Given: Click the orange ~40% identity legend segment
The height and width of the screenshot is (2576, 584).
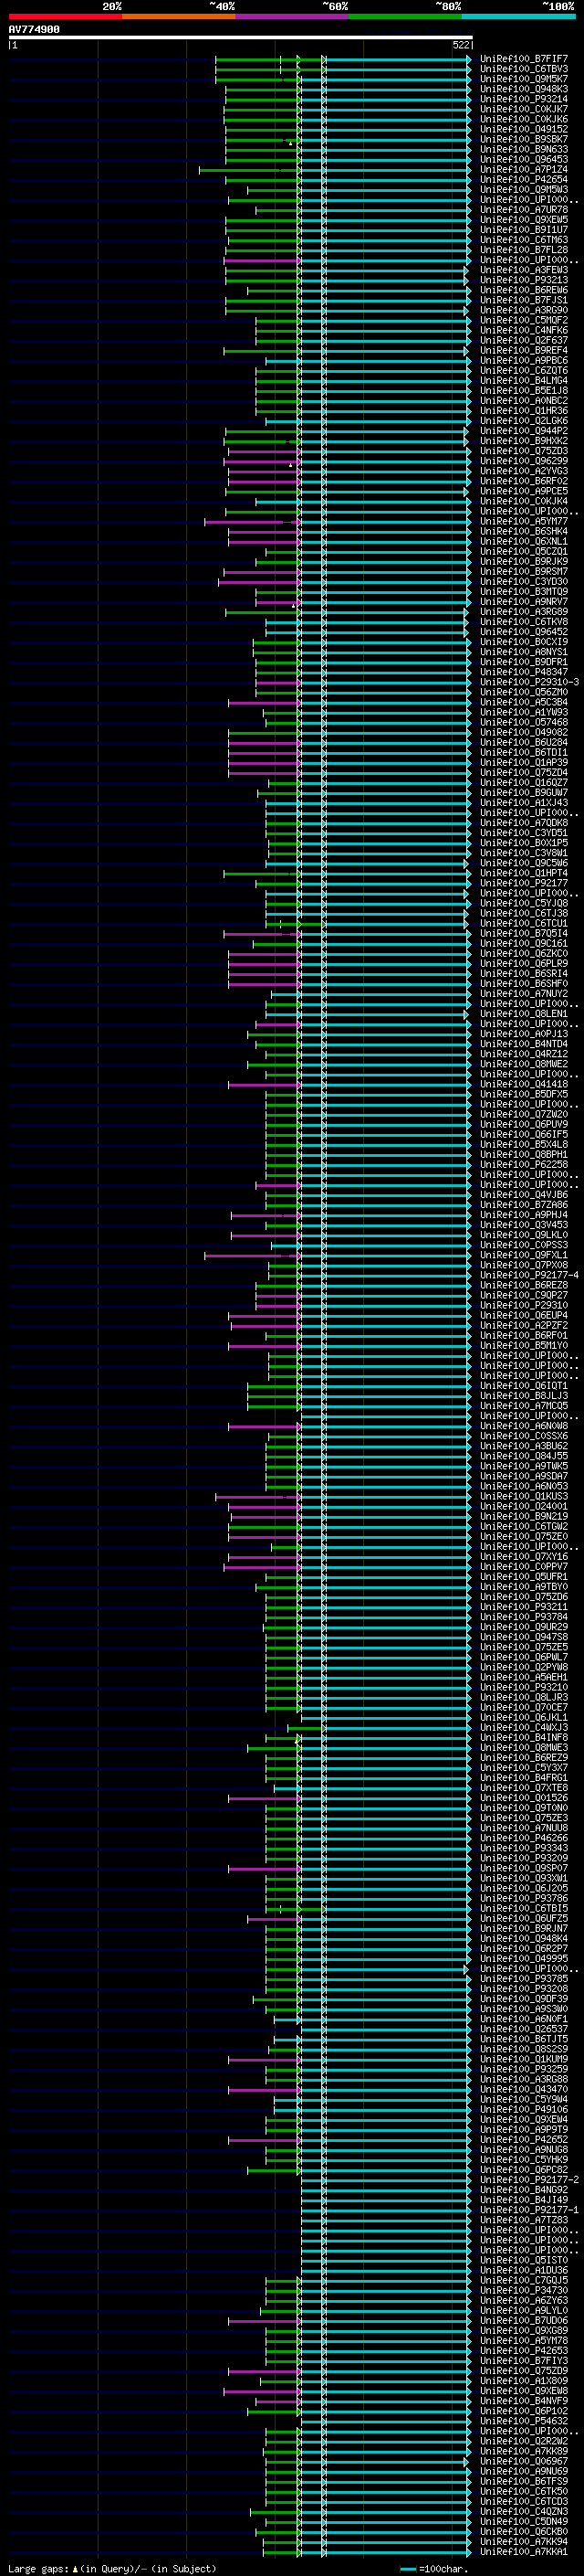Looking at the screenshot, I should point(179,16).
